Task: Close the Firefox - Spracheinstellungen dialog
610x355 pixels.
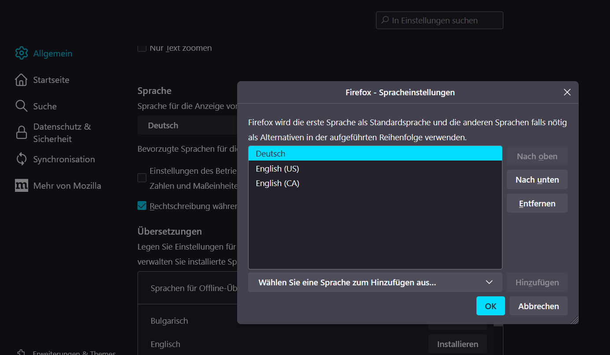Action: click(x=567, y=92)
